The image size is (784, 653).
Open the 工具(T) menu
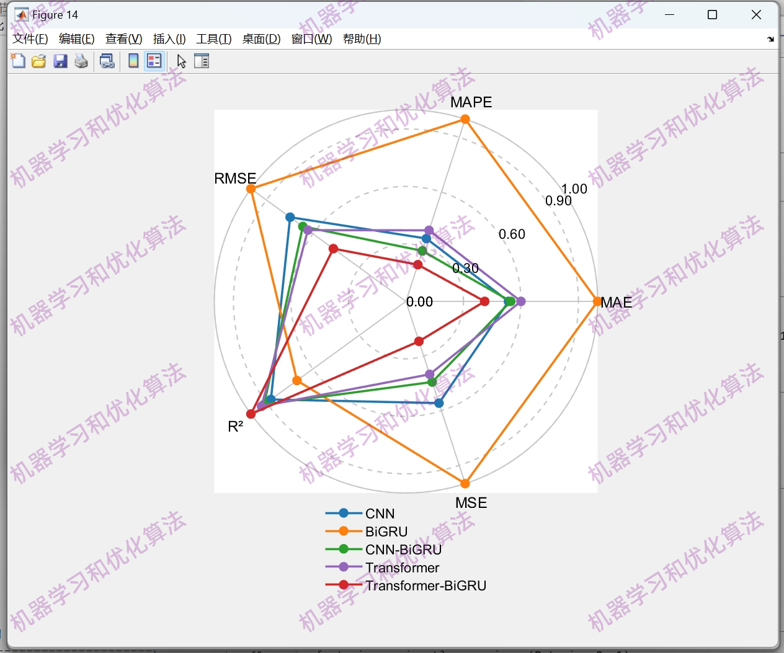214,38
